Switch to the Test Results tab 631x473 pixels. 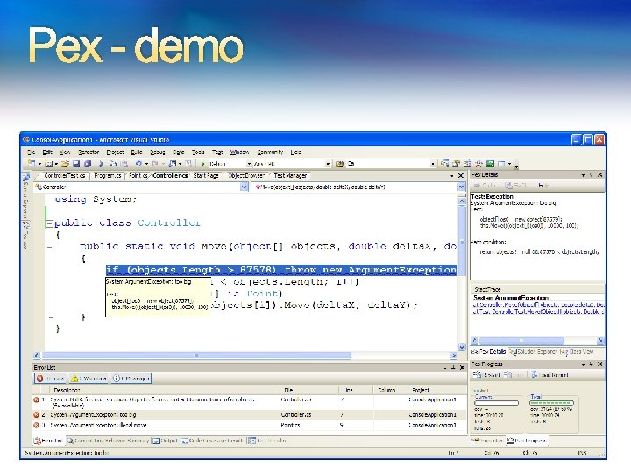(x=266, y=441)
